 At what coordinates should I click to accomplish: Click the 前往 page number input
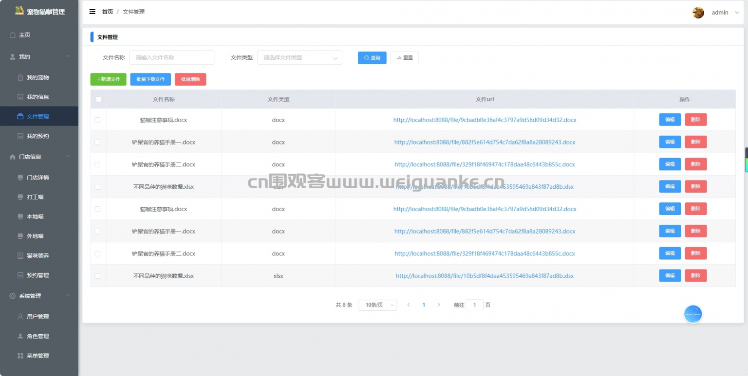(474, 305)
